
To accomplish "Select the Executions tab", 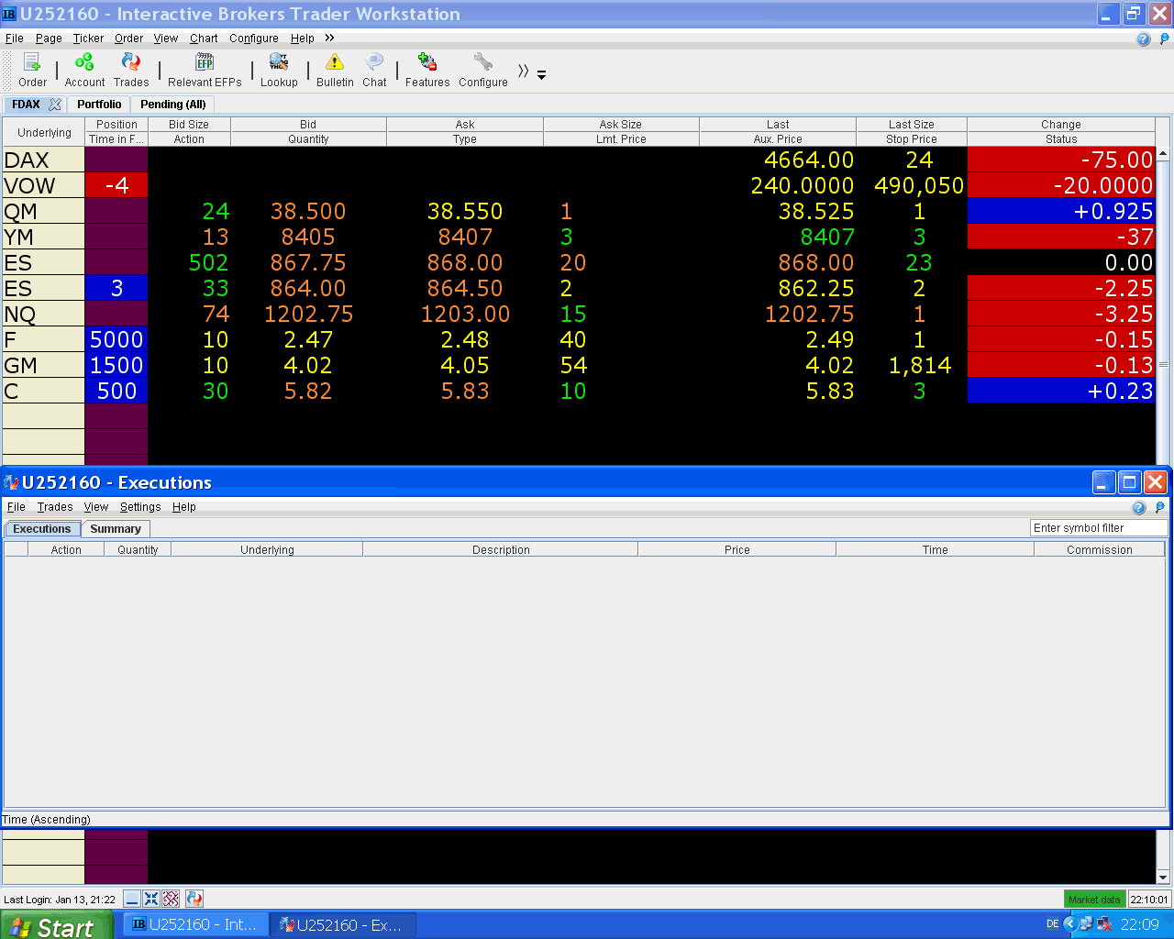I will click(41, 529).
